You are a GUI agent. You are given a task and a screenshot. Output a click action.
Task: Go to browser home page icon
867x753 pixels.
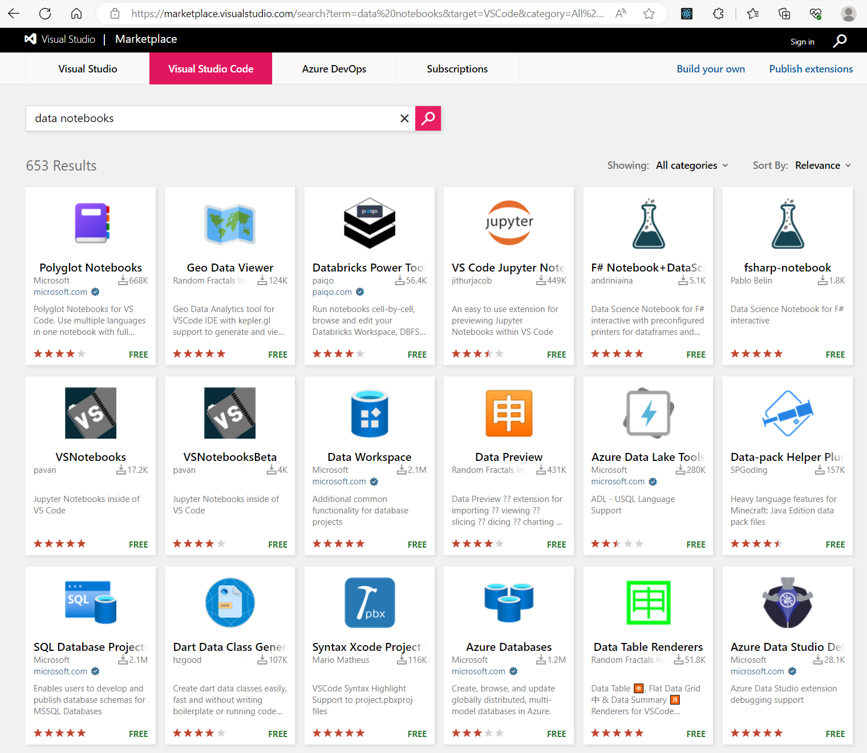(x=76, y=14)
